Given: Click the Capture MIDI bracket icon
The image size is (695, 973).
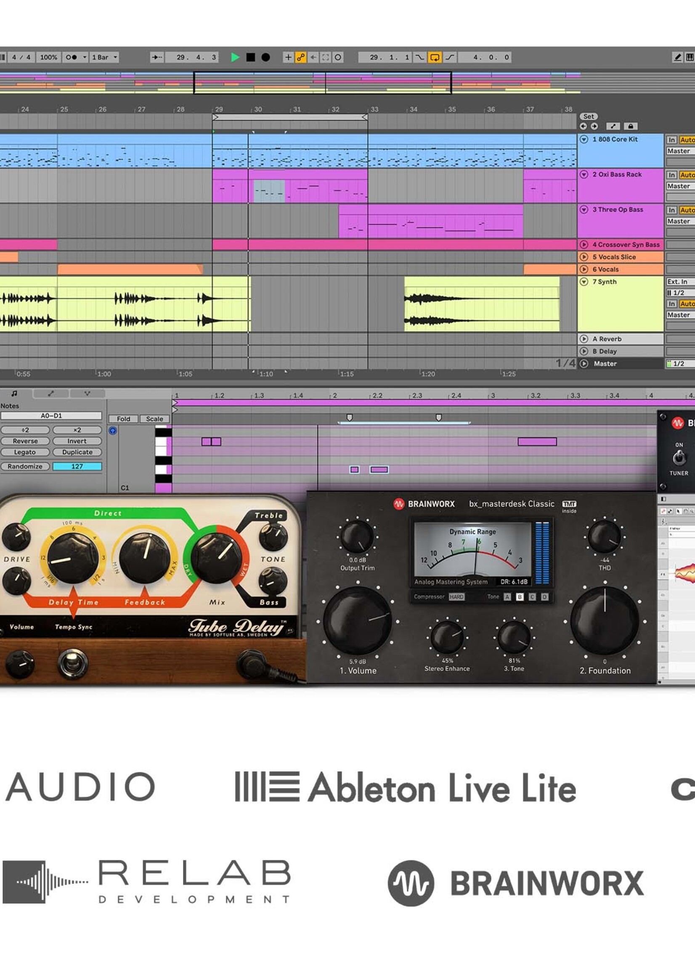Looking at the screenshot, I should tap(325, 57).
